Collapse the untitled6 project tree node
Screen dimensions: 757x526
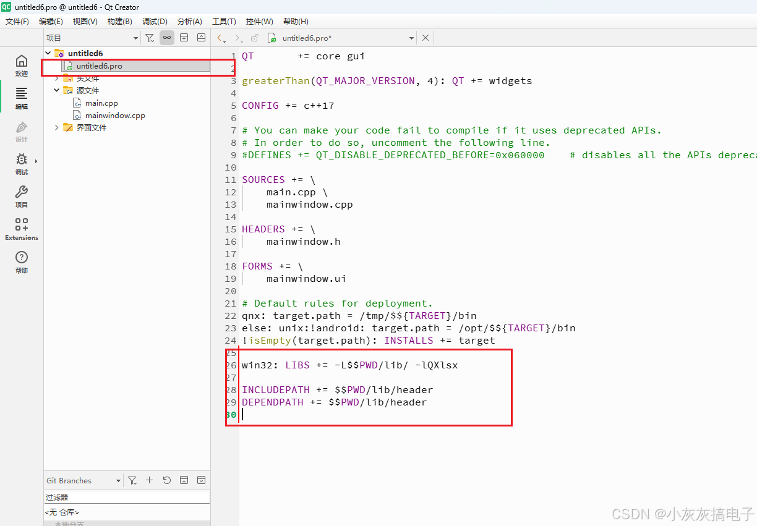[48, 53]
